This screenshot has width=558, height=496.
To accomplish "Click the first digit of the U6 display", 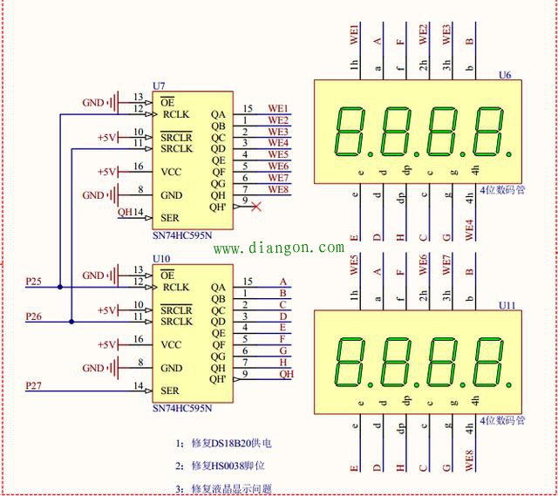I will coord(350,132).
